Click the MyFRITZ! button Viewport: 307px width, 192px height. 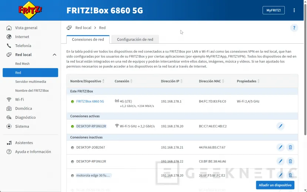[x=274, y=10]
